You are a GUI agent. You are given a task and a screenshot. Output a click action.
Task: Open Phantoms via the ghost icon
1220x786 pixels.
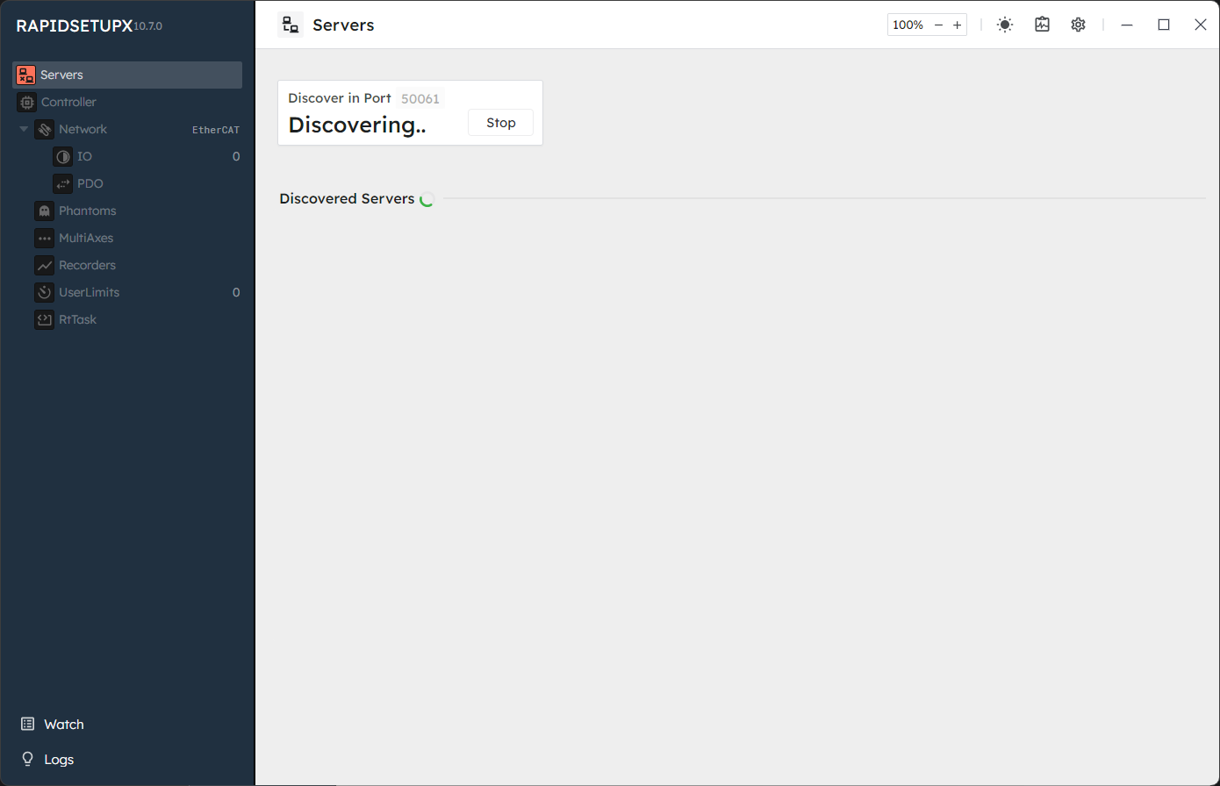pyautogui.click(x=45, y=211)
